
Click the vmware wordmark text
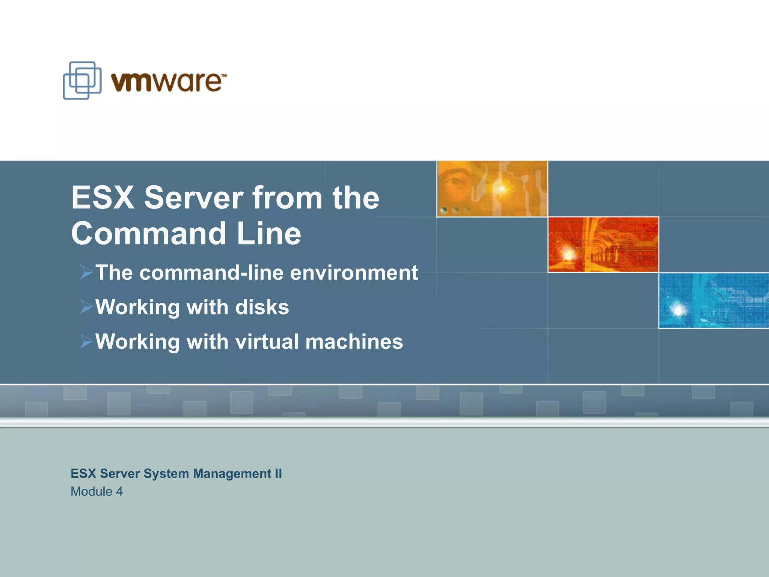pos(166,82)
